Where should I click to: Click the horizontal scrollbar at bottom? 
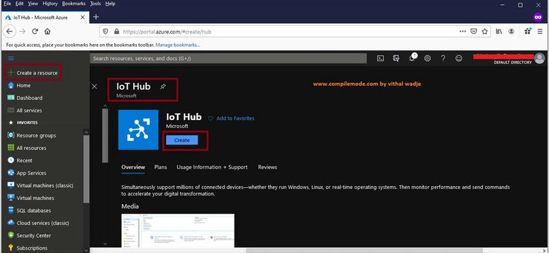[x=364, y=250]
